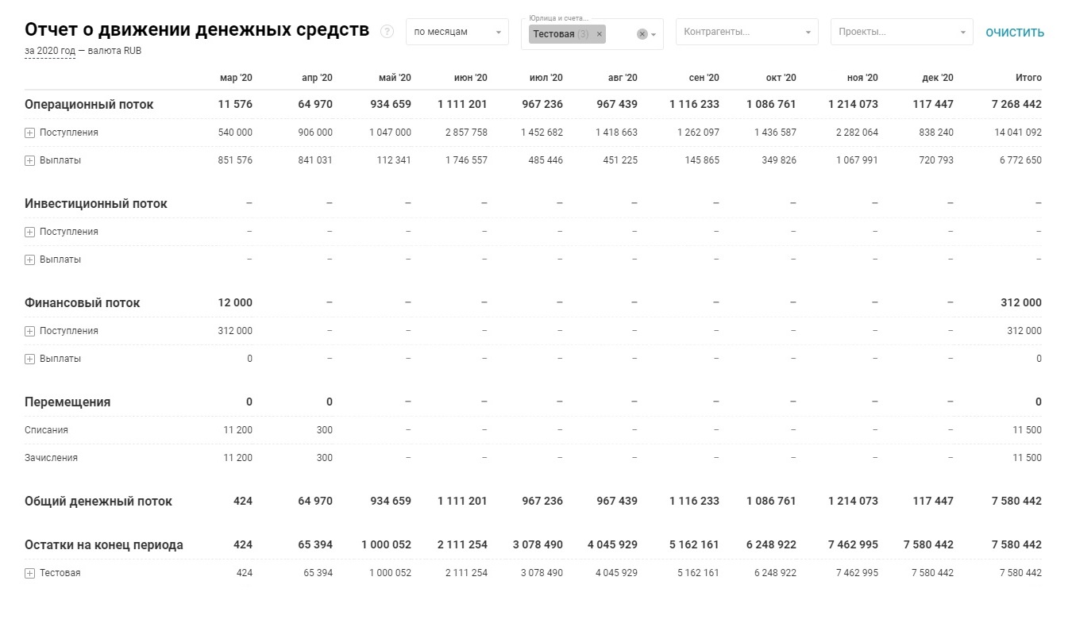1072x619 pixels.
Task: Open the по месяцам period dropdown
Action: (457, 32)
